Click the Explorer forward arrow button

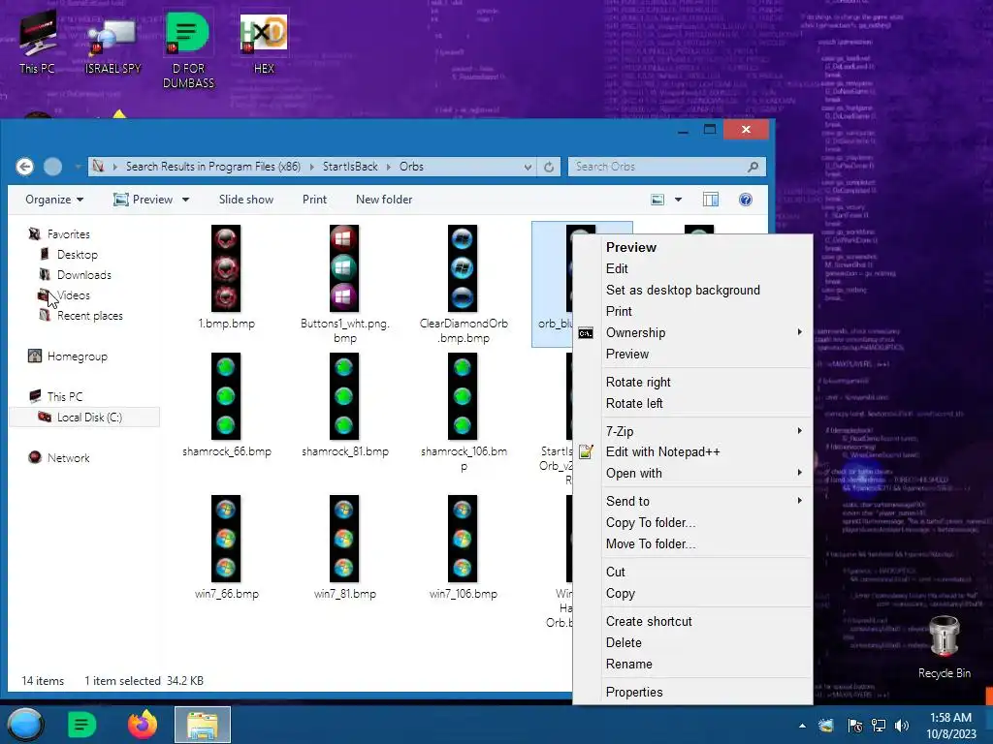52,167
